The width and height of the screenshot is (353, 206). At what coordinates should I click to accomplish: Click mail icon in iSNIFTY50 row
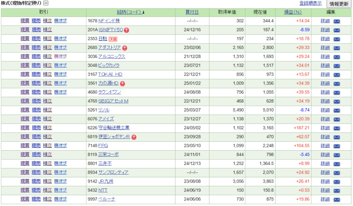coord(337,30)
